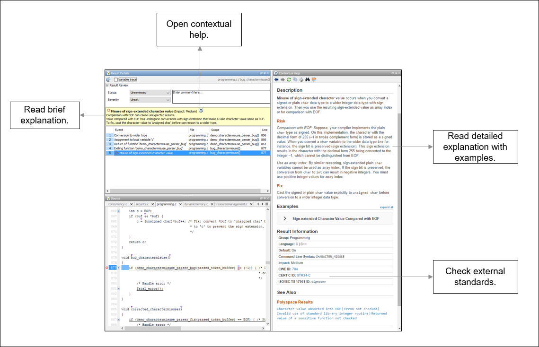Screen dimensions: 539x347
Task: Click the expand all link
Action: (x=386, y=207)
